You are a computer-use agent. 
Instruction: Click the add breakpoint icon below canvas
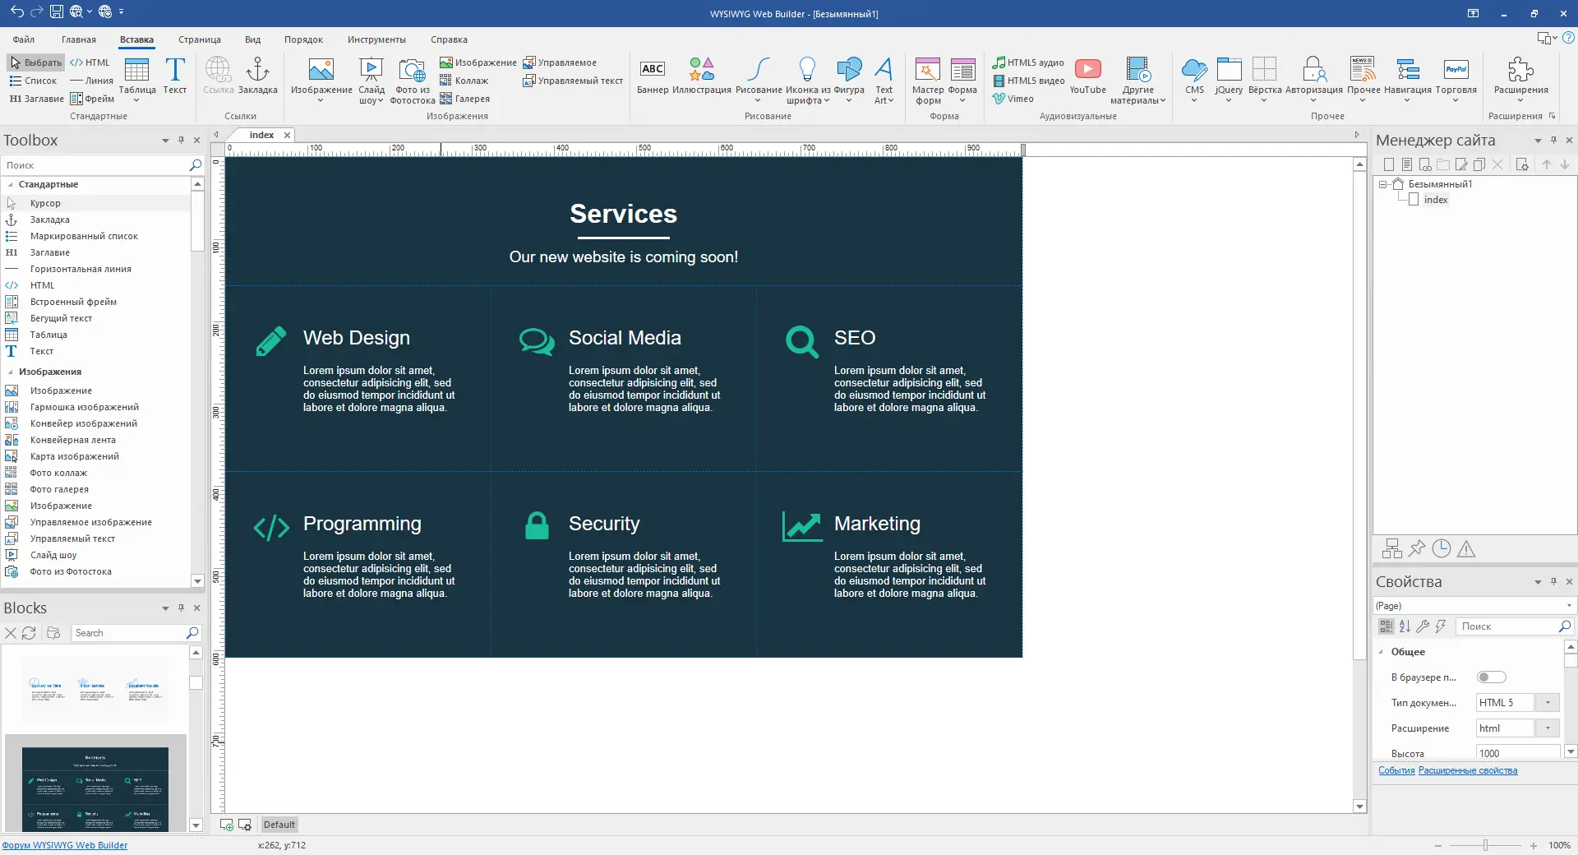(x=227, y=825)
